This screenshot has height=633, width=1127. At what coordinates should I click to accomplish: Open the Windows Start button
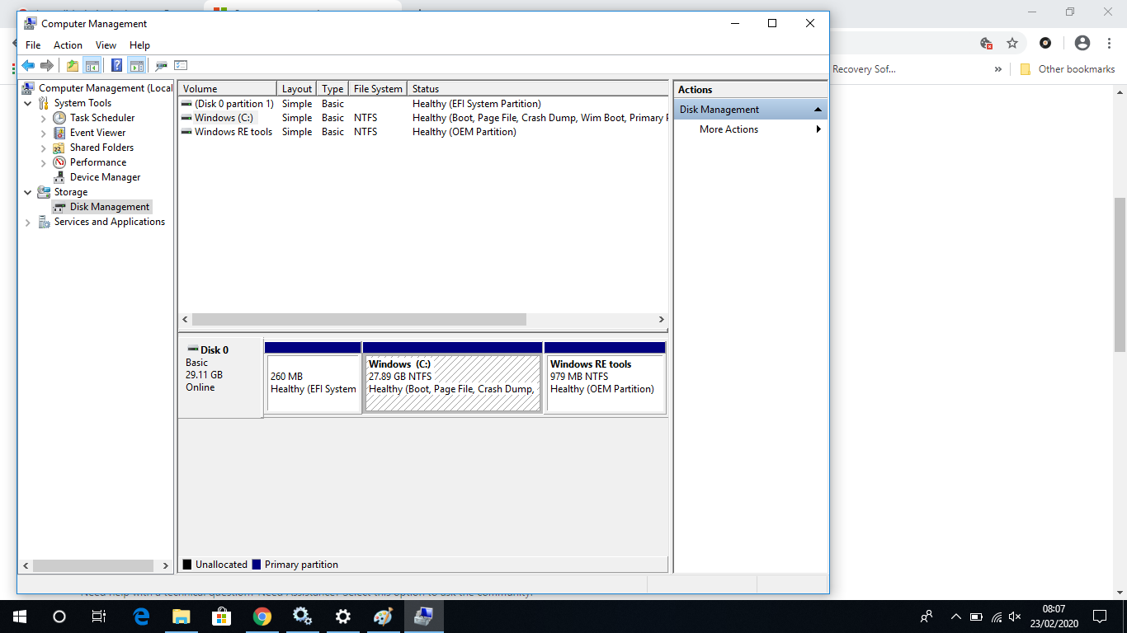coord(20,617)
